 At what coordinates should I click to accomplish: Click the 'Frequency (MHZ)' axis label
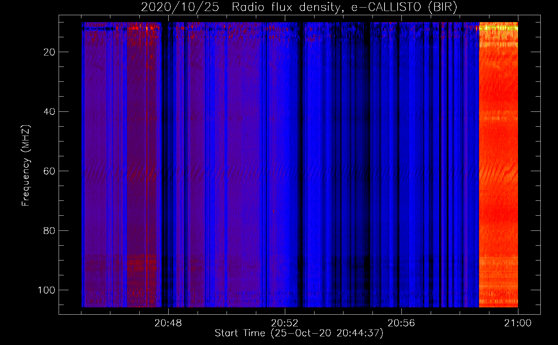click(26, 165)
